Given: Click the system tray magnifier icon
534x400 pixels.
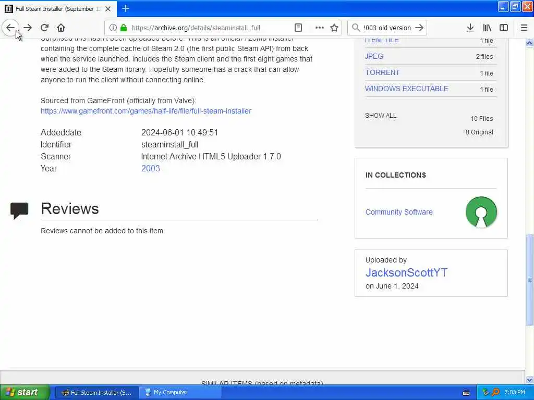Looking at the screenshot, I should point(495,392).
